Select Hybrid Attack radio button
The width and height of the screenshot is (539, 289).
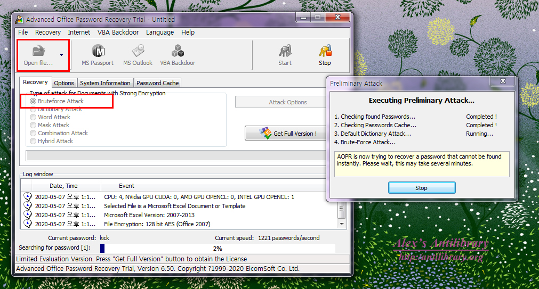[x=33, y=141]
